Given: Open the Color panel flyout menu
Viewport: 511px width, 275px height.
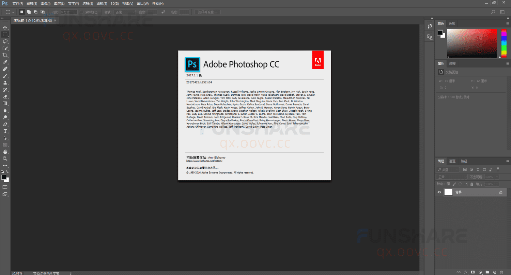Looking at the screenshot, I should click(x=508, y=23).
